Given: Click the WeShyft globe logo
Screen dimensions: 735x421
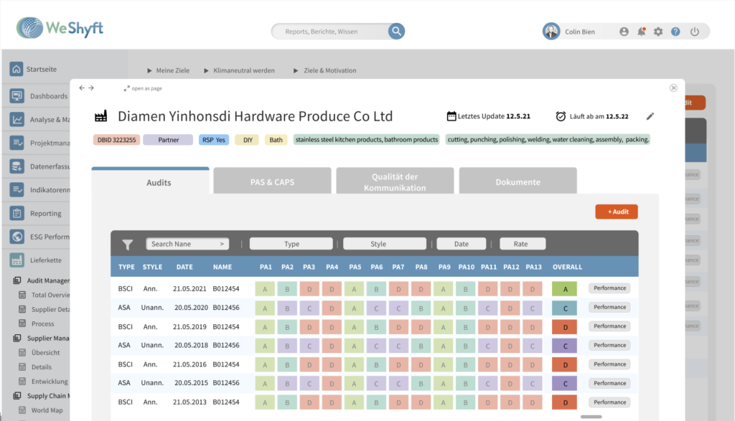Looking at the screenshot, I should click(x=29, y=28).
